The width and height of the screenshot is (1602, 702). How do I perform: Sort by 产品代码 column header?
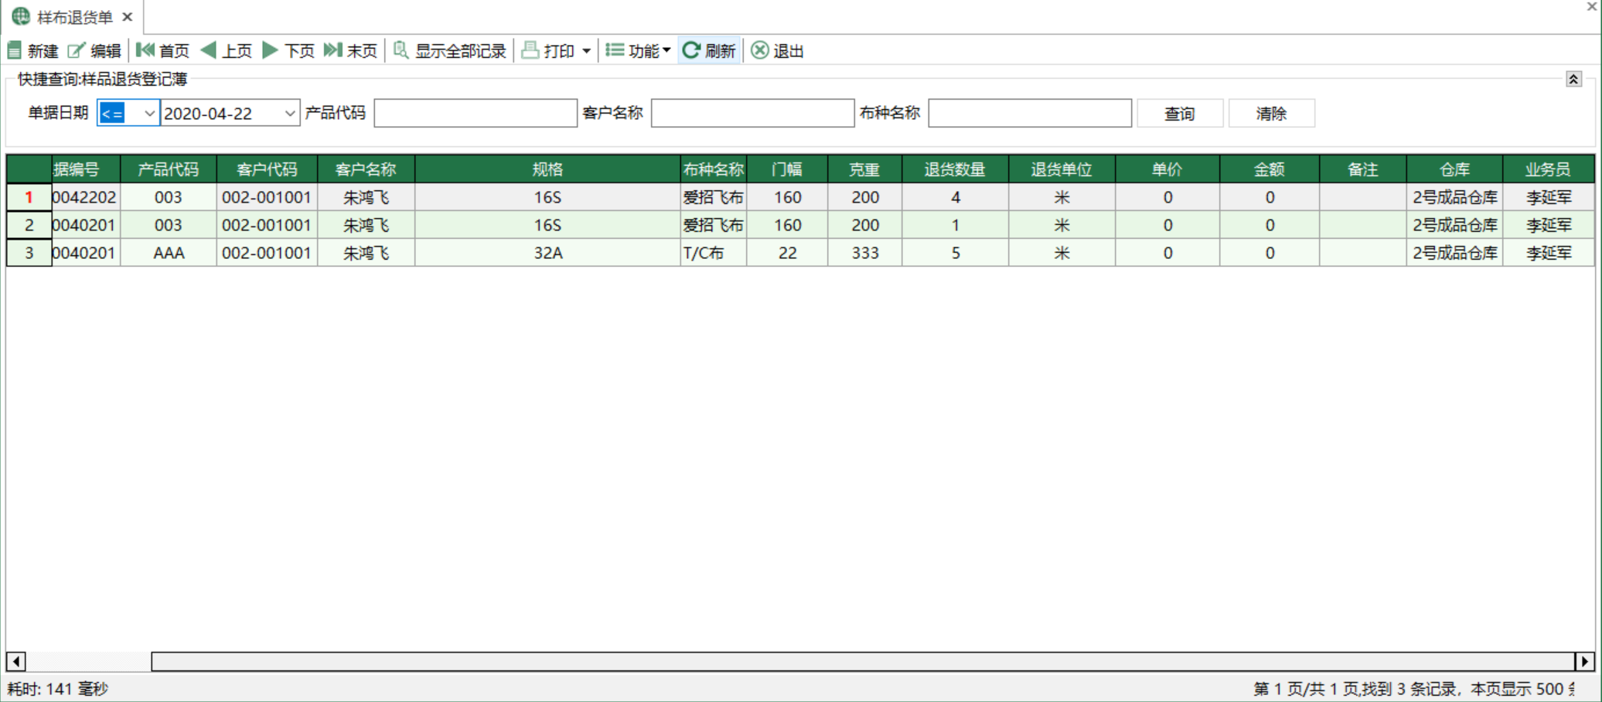[169, 169]
